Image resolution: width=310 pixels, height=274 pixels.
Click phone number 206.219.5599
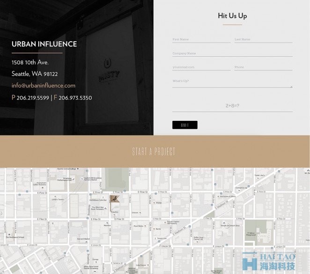pyautogui.click(x=33, y=98)
